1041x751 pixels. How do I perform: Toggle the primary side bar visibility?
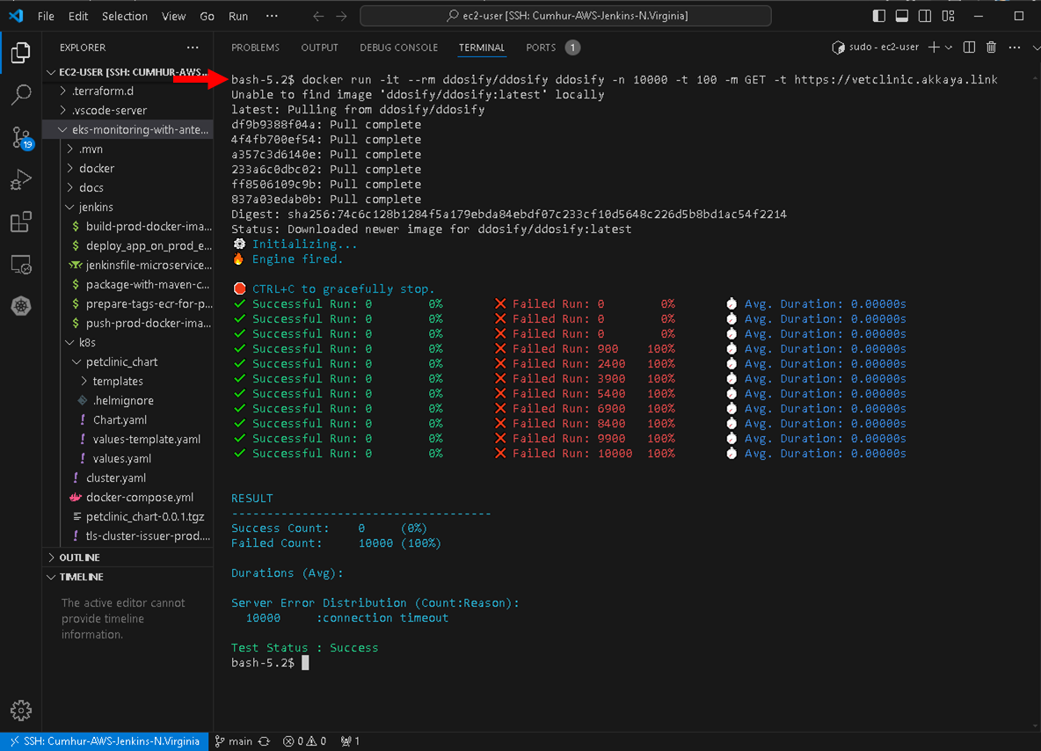point(879,16)
